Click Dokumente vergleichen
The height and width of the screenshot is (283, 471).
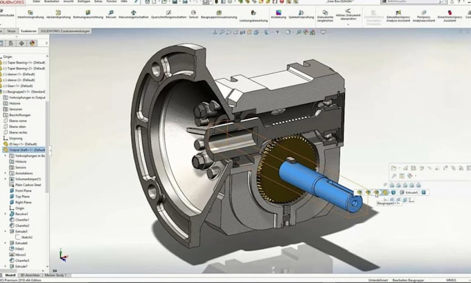[x=325, y=16]
